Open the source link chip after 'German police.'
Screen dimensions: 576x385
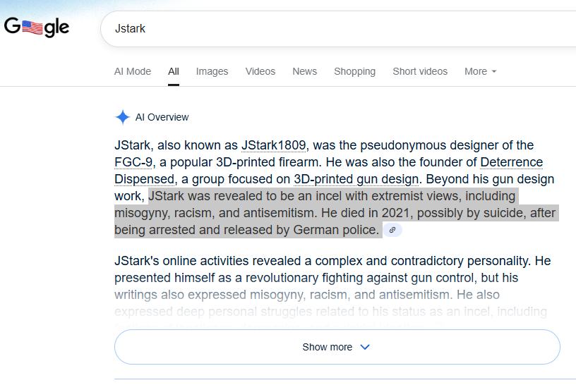[392, 230]
